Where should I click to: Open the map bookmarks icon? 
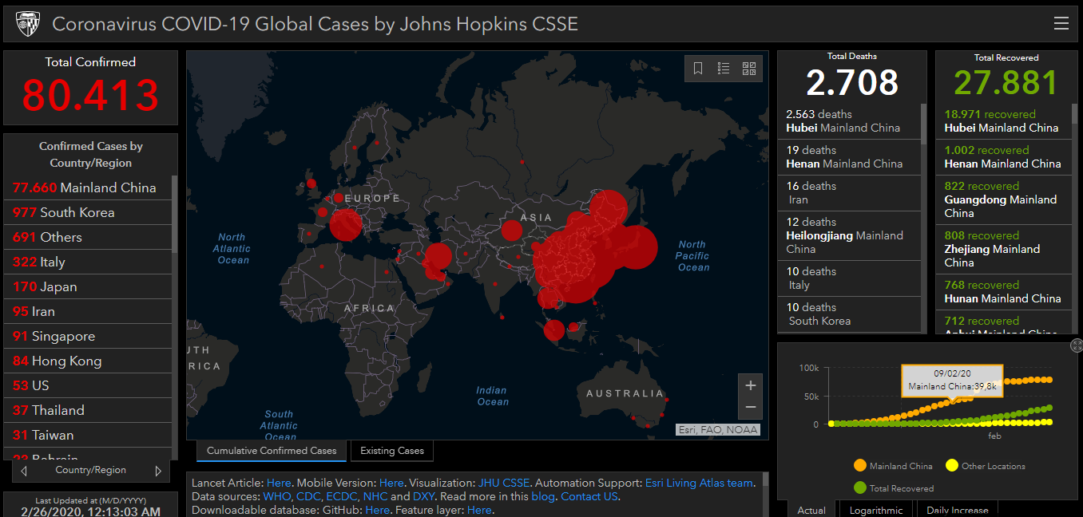(x=698, y=69)
